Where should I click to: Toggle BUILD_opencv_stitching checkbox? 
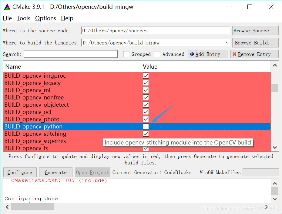point(146,134)
